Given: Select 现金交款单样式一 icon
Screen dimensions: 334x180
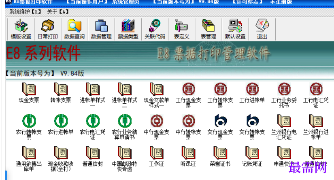Looking at the screenshot, I should [x=157, y=89].
